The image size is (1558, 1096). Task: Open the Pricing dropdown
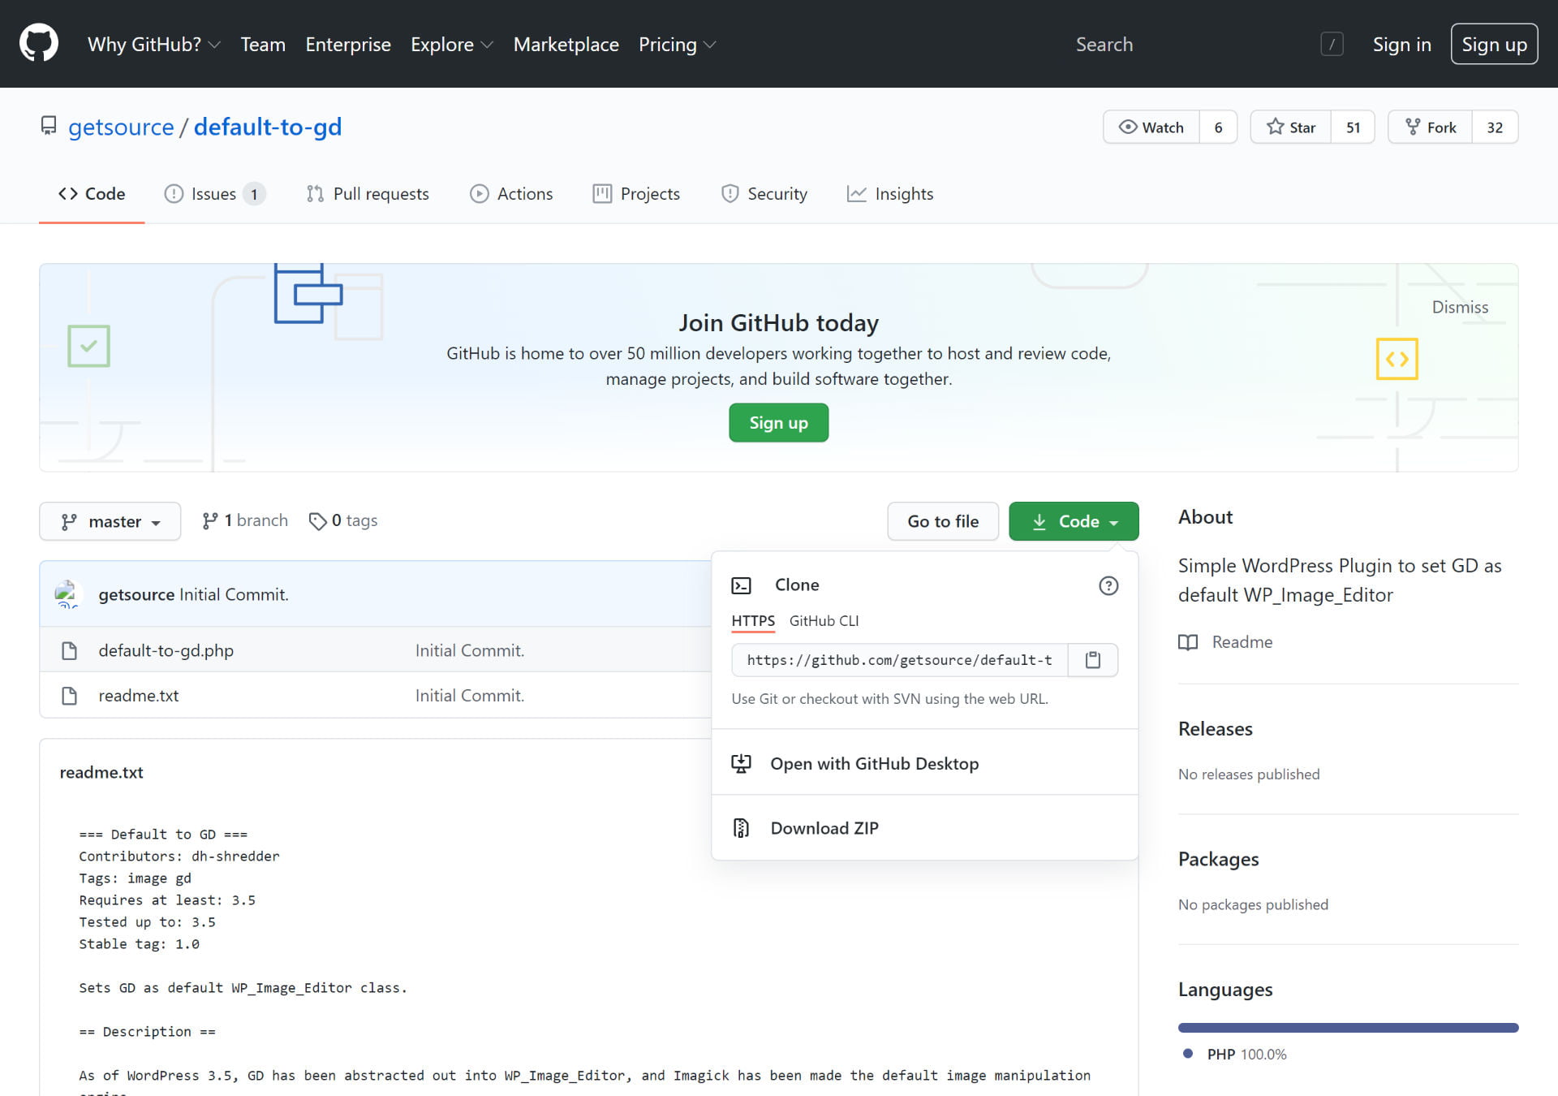(x=677, y=44)
